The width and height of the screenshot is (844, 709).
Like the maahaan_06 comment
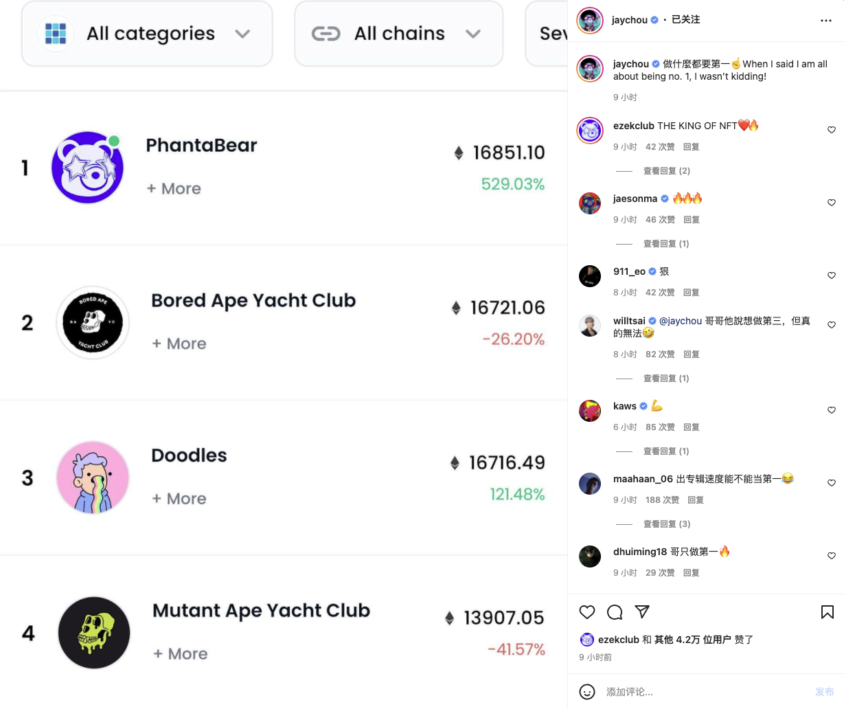pyautogui.click(x=832, y=483)
